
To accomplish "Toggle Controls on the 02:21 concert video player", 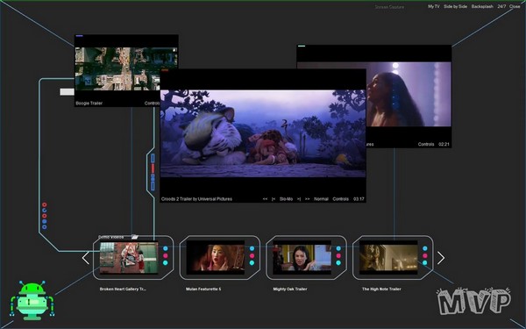I will 426,144.
